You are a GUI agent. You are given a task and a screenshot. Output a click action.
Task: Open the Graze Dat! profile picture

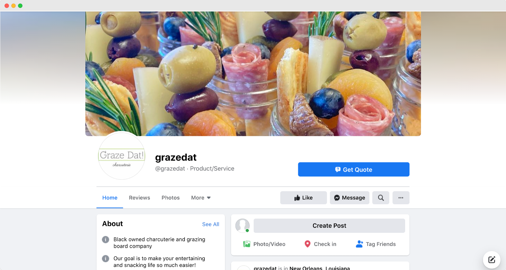121,155
